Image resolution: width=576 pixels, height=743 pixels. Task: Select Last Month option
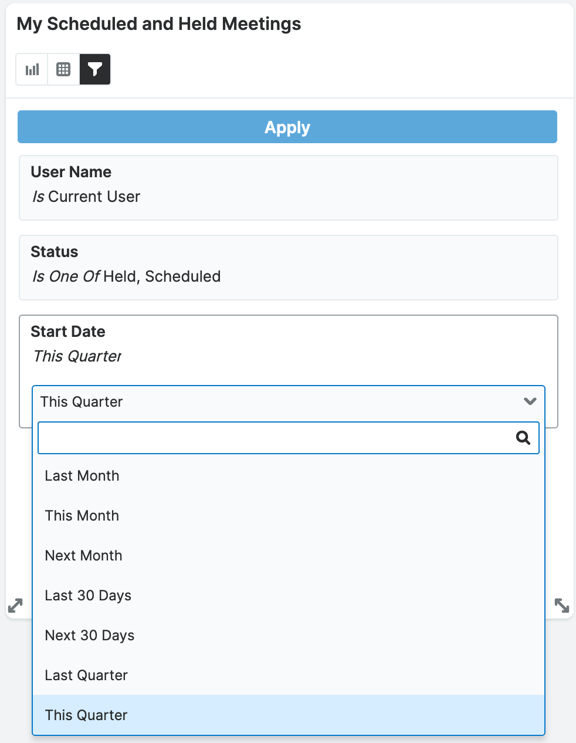click(x=82, y=476)
